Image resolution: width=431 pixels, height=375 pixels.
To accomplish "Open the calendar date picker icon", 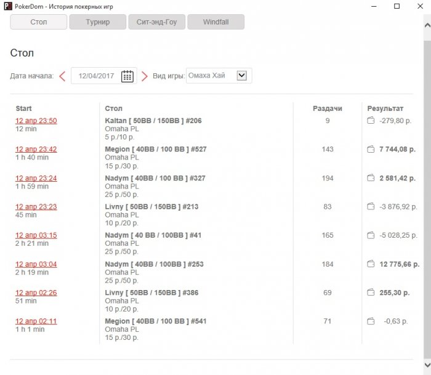I will pos(127,76).
